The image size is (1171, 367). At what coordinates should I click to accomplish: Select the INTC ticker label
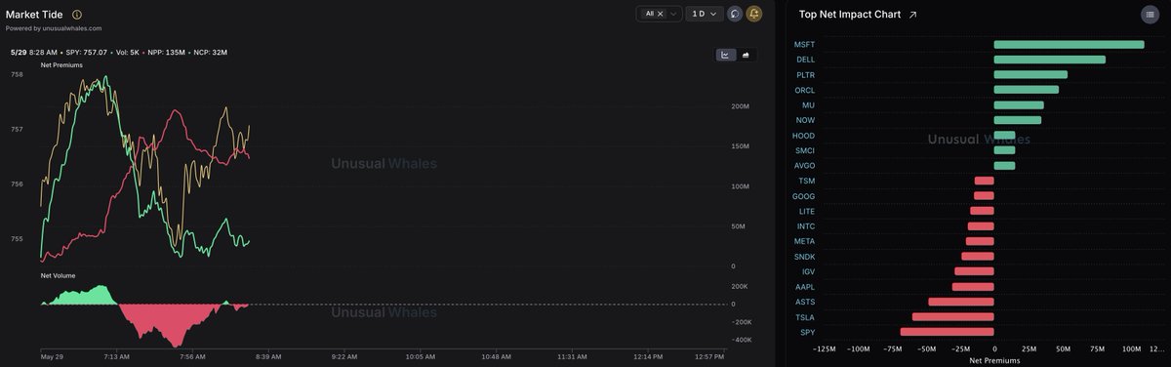click(806, 226)
